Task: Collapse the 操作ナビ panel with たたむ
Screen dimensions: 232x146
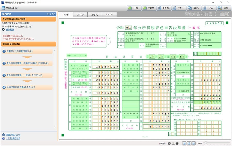Action: coord(51,14)
